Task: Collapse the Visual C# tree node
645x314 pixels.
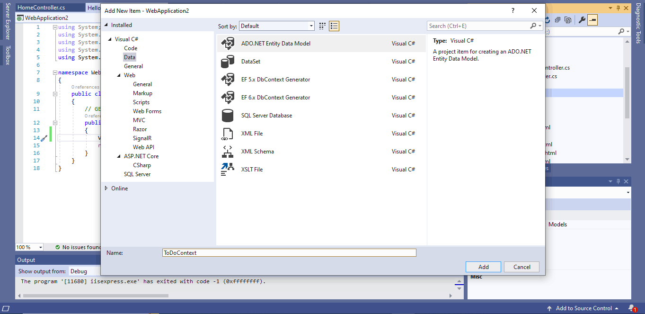Action: click(x=110, y=39)
